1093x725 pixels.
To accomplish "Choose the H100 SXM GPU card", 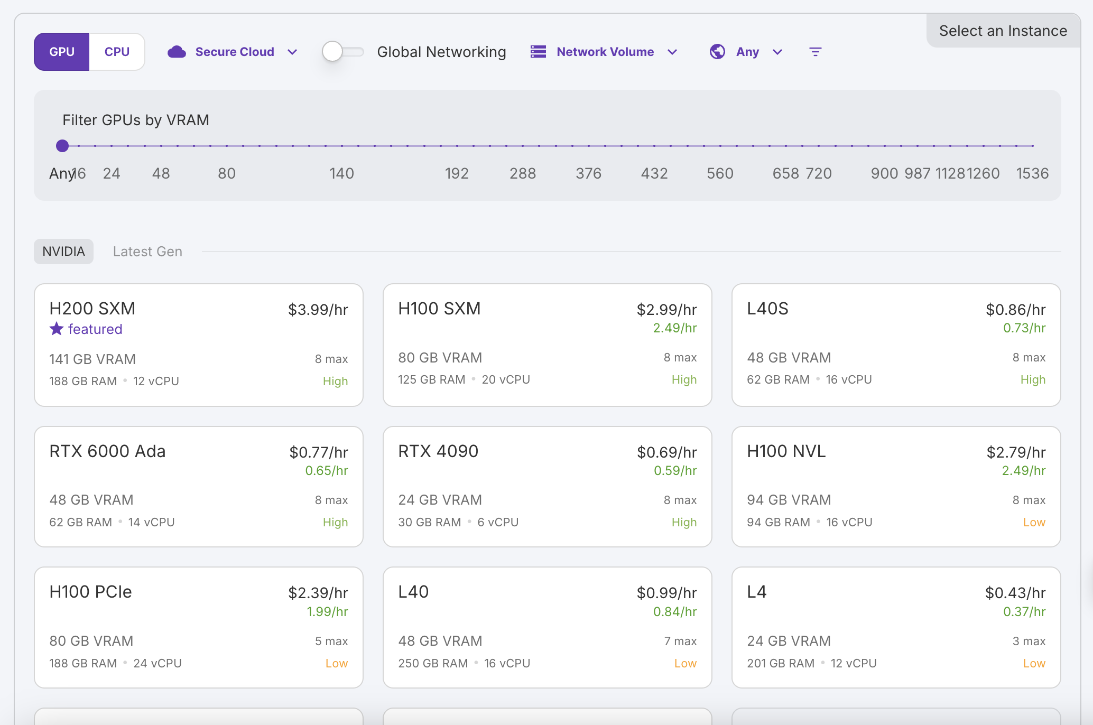I will [x=547, y=345].
